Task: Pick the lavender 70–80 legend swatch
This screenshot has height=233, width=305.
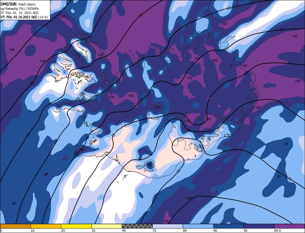Action: tap(168, 226)
